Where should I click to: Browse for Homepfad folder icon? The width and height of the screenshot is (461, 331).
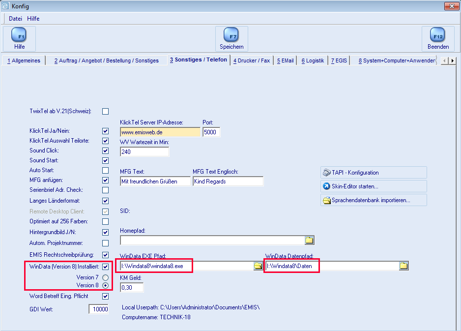point(309,240)
